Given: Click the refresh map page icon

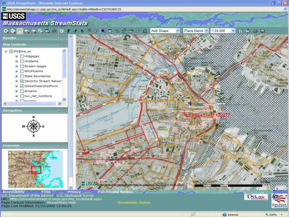Looking at the screenshot, I should click(240, 31).
